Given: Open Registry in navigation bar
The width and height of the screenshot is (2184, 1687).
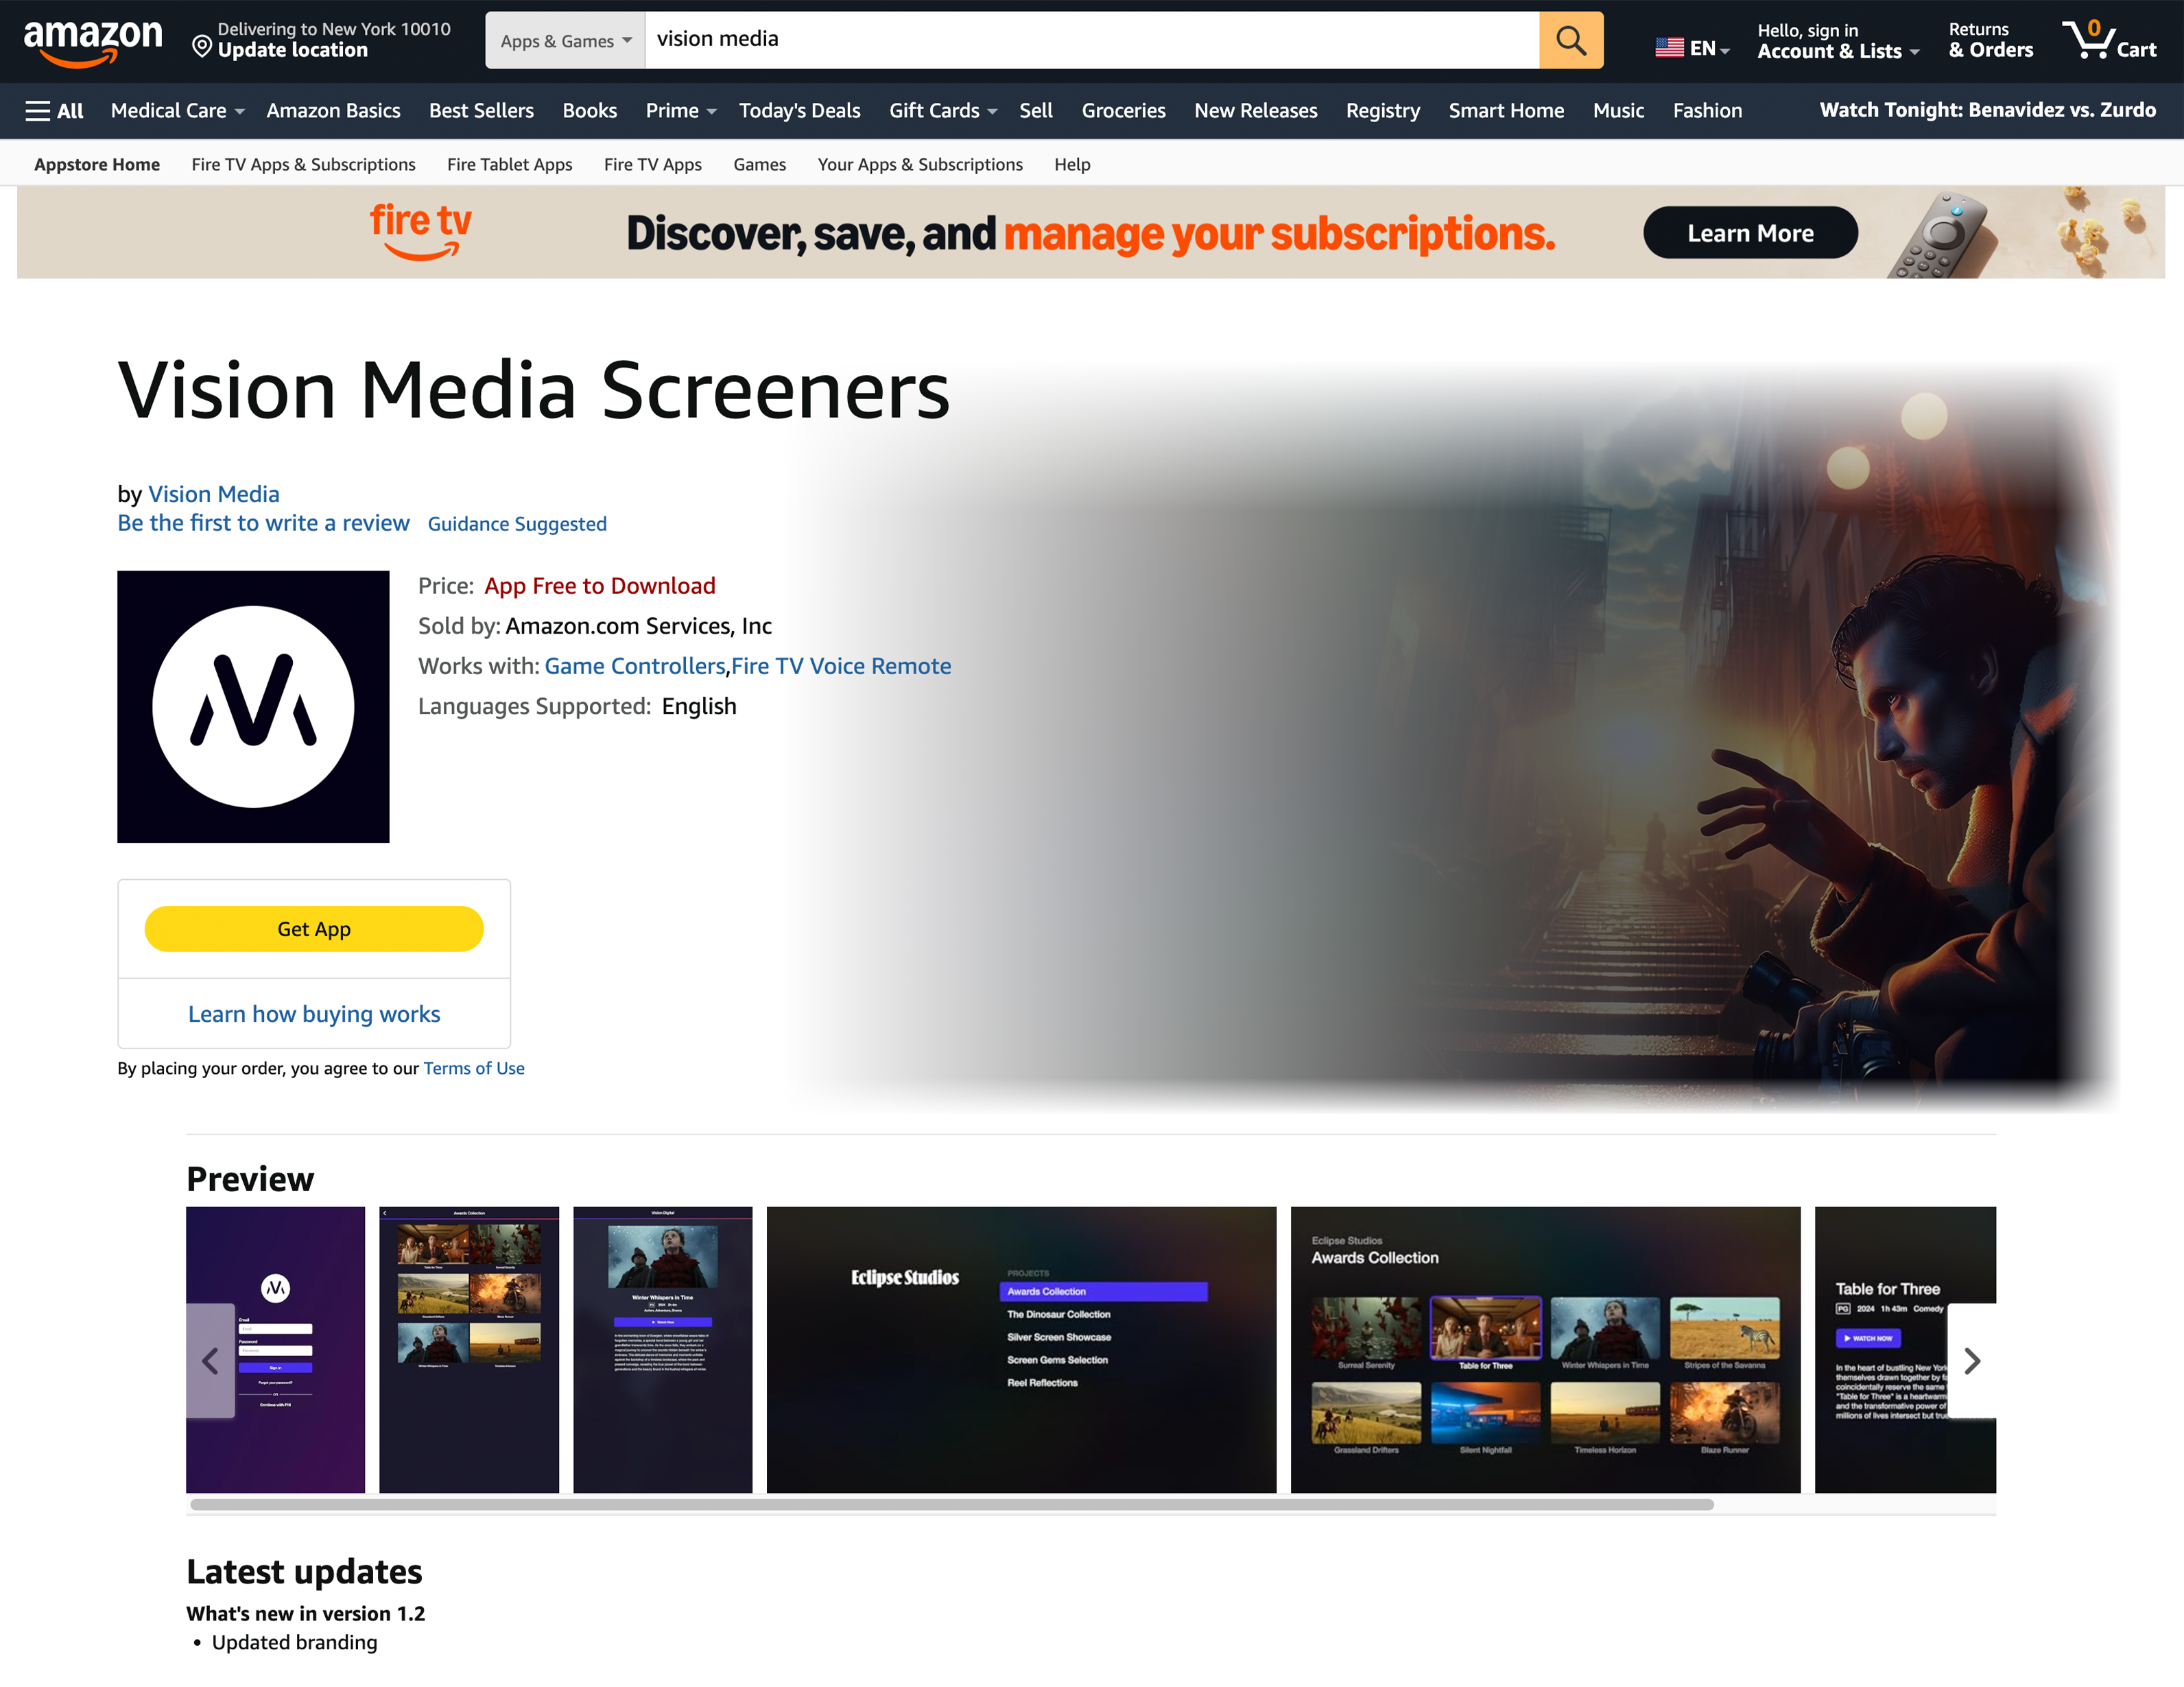Looking at the screenshot, I should (x=1382, y=111).
